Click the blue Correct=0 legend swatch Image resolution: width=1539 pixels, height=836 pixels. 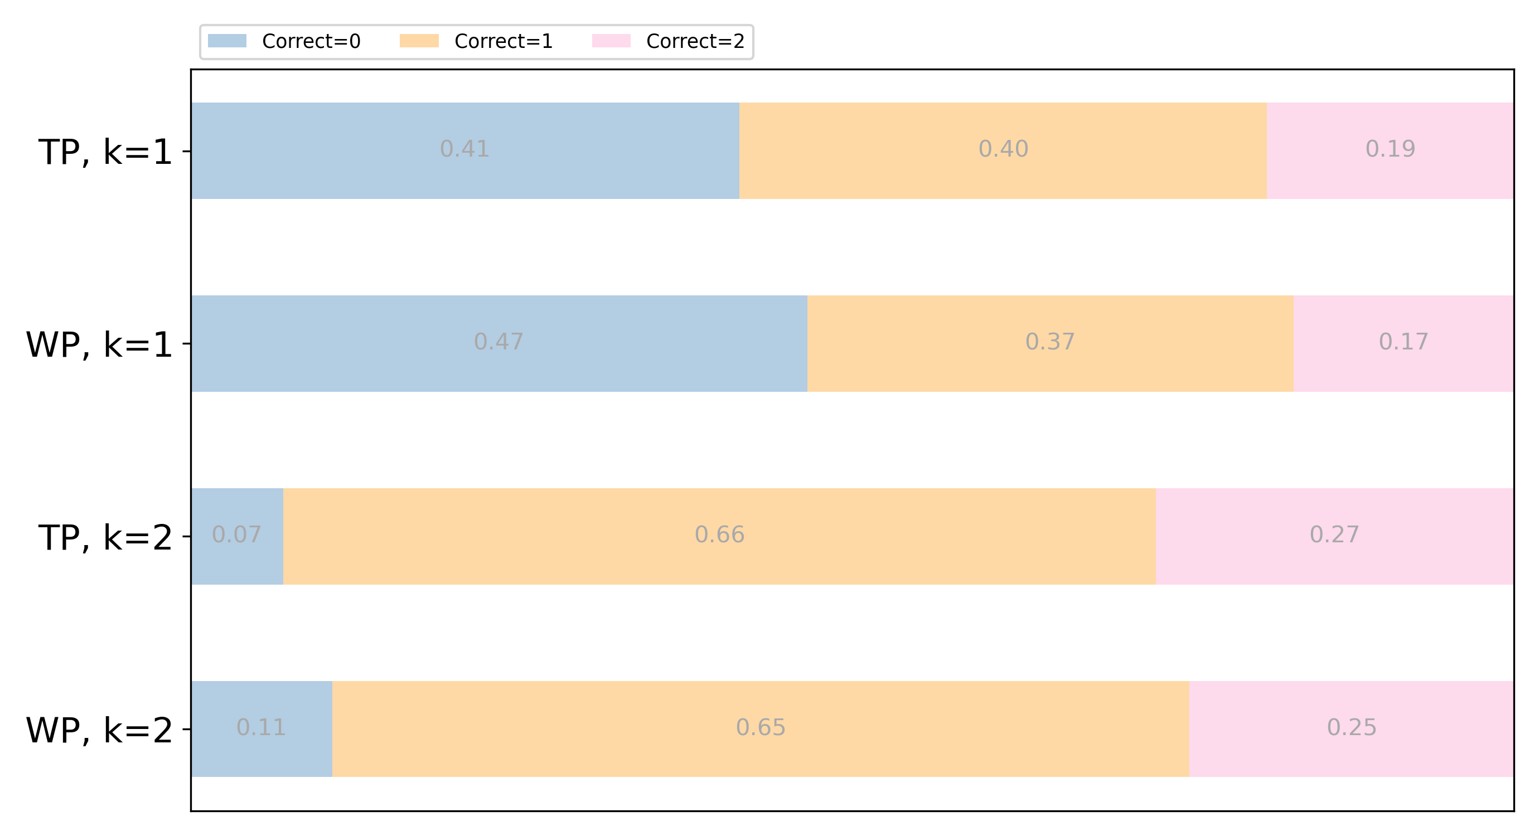pyautogui.click(x=227, y=41)
